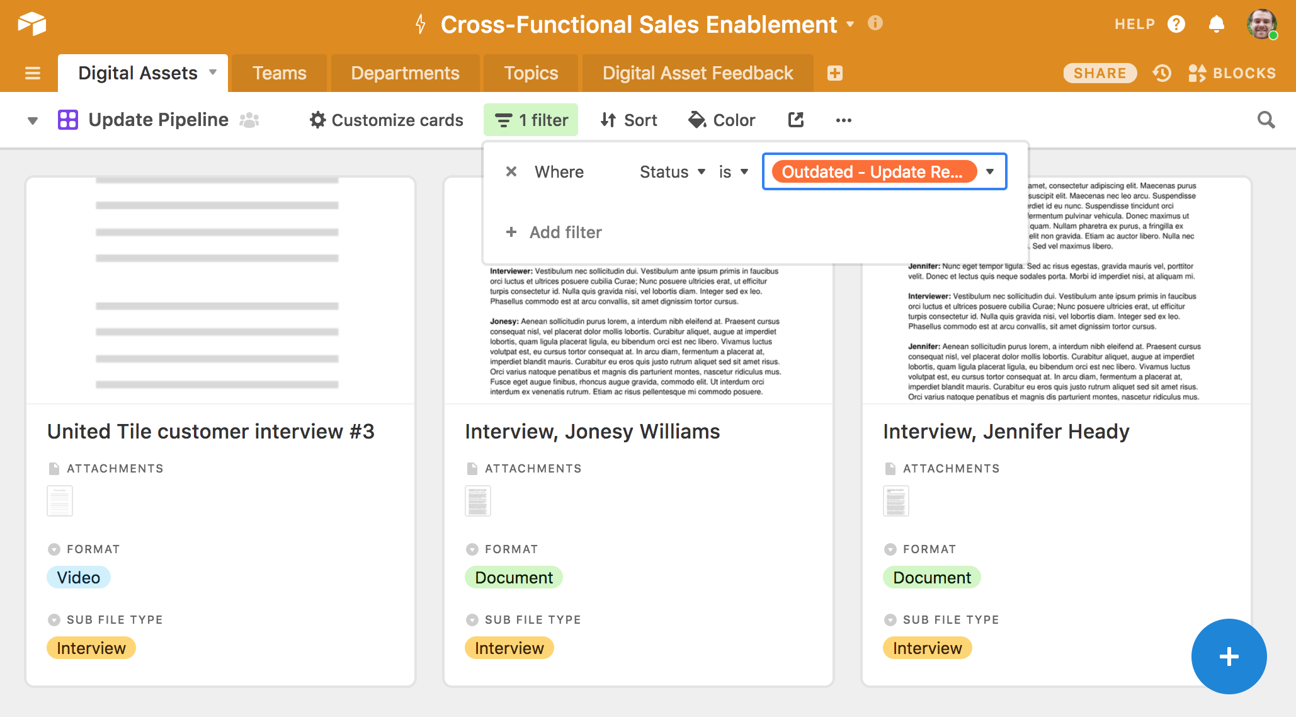
Task: Open the Blocks panel
Action: (1232, 73)
